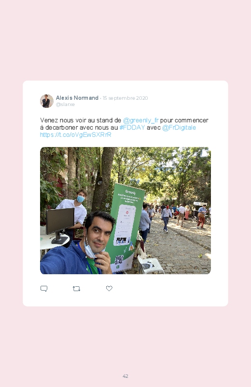Click the @slarxe handle

tap(65, 104)
